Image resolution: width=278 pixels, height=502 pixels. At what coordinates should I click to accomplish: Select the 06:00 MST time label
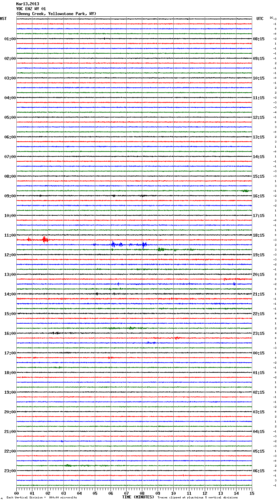point(10,137)
